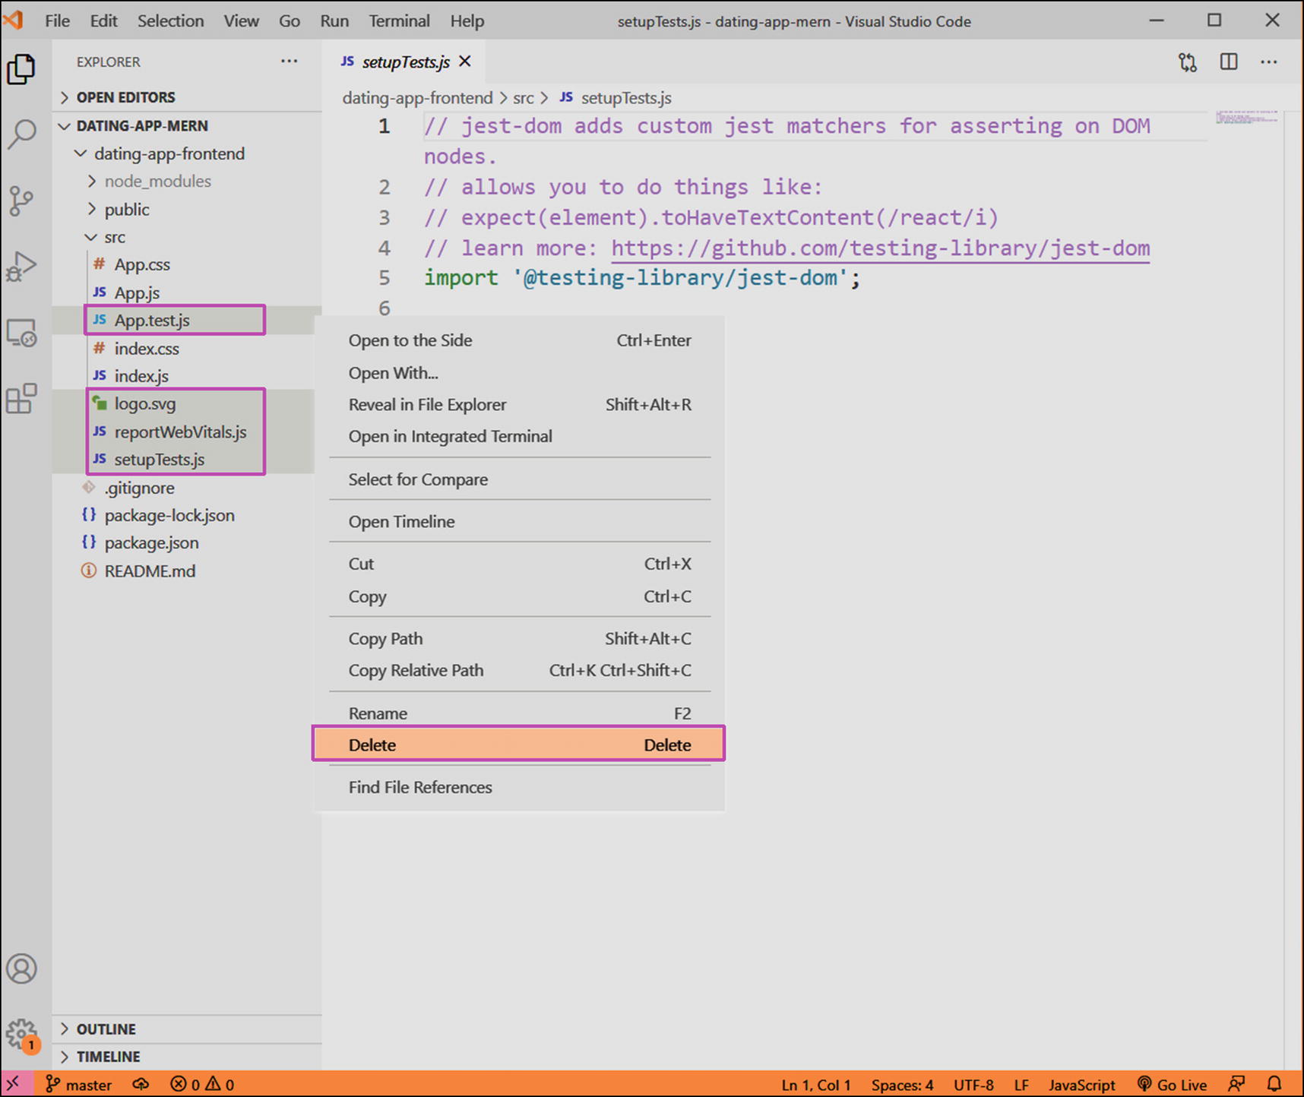
Task: Open the Extensions view icon
Action: pyautogui.click(x=22, y=398)
